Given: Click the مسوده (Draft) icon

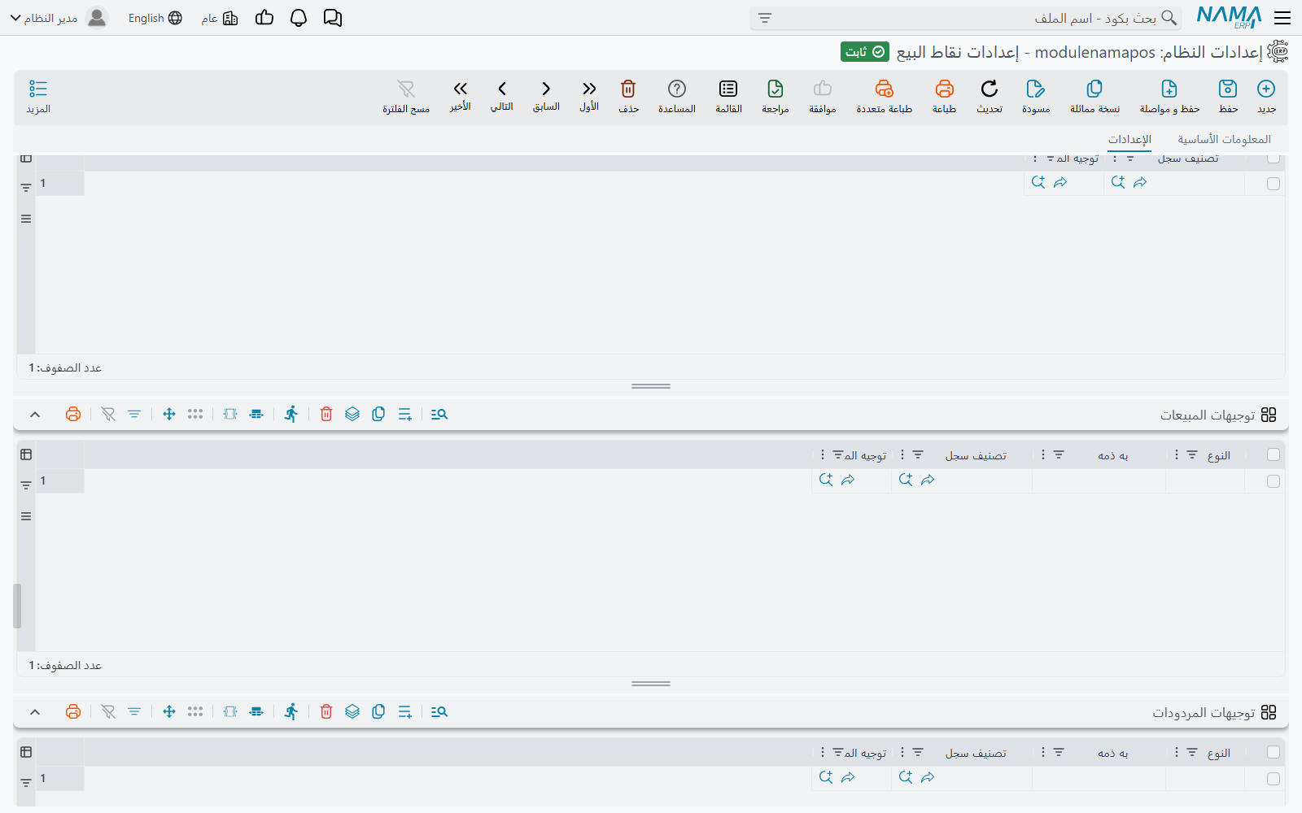Looking at the screenshot, I should coord(1035,89).
